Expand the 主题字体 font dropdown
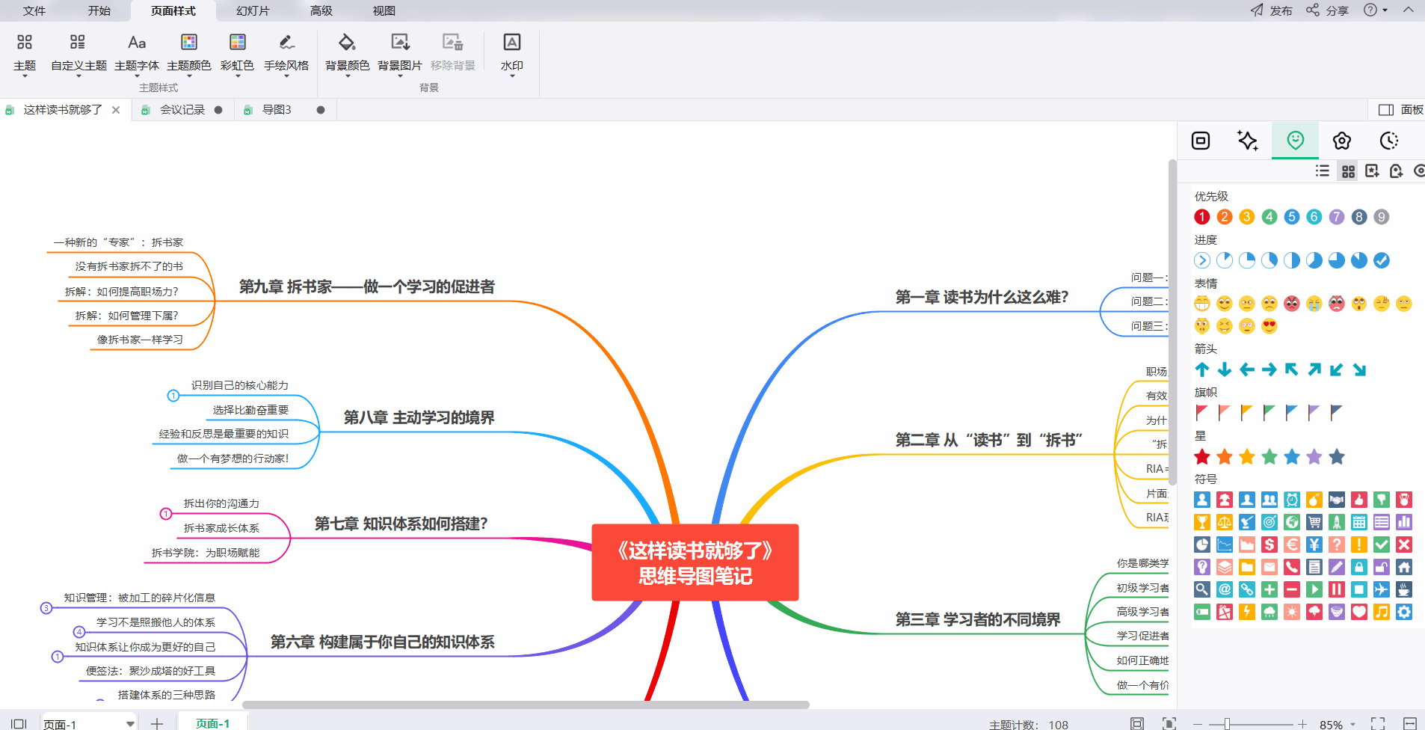Image resolution: width=1425 pixels, height=730 pixels. [x=136, y=76]
